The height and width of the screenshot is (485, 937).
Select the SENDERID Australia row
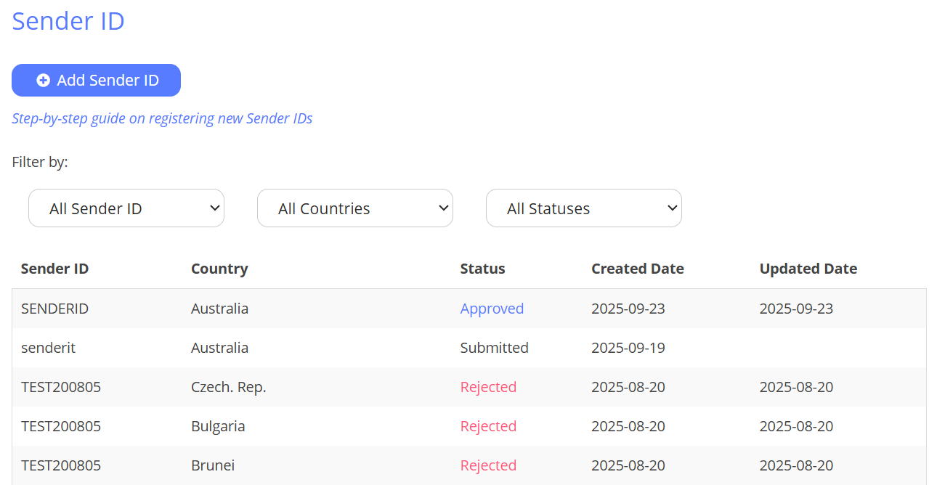point(55,309)
